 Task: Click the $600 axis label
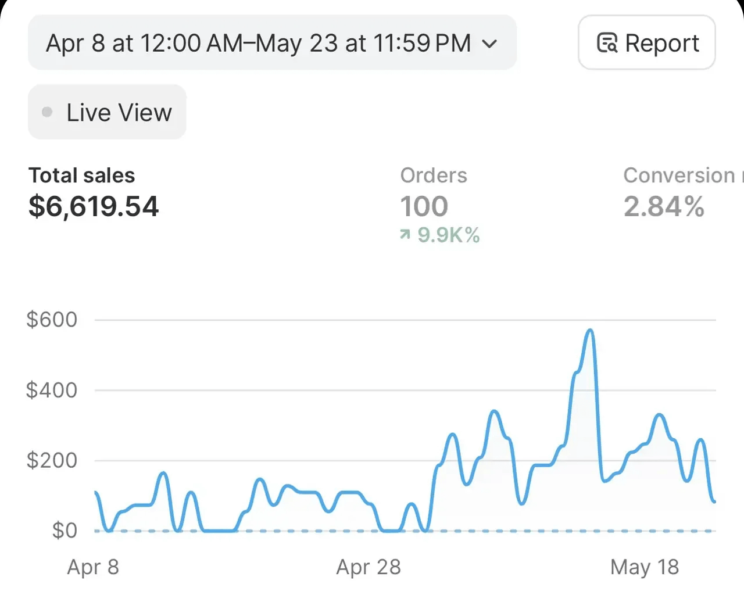coord(52,320)
